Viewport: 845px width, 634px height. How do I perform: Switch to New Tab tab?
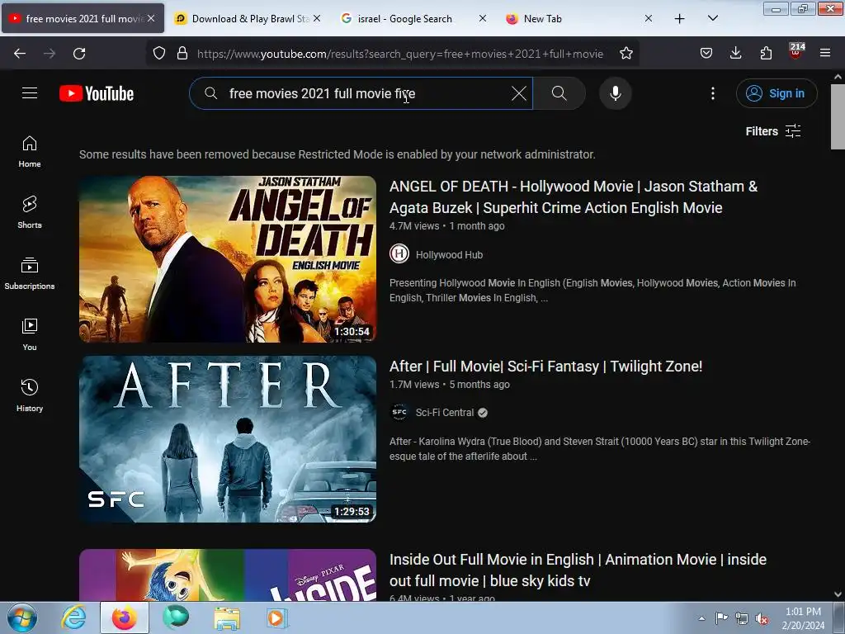[x=577, y=19]
